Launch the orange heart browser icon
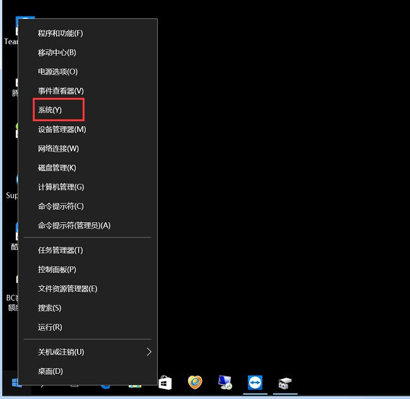Screen dimensions: 410x399 click(195, 382)
